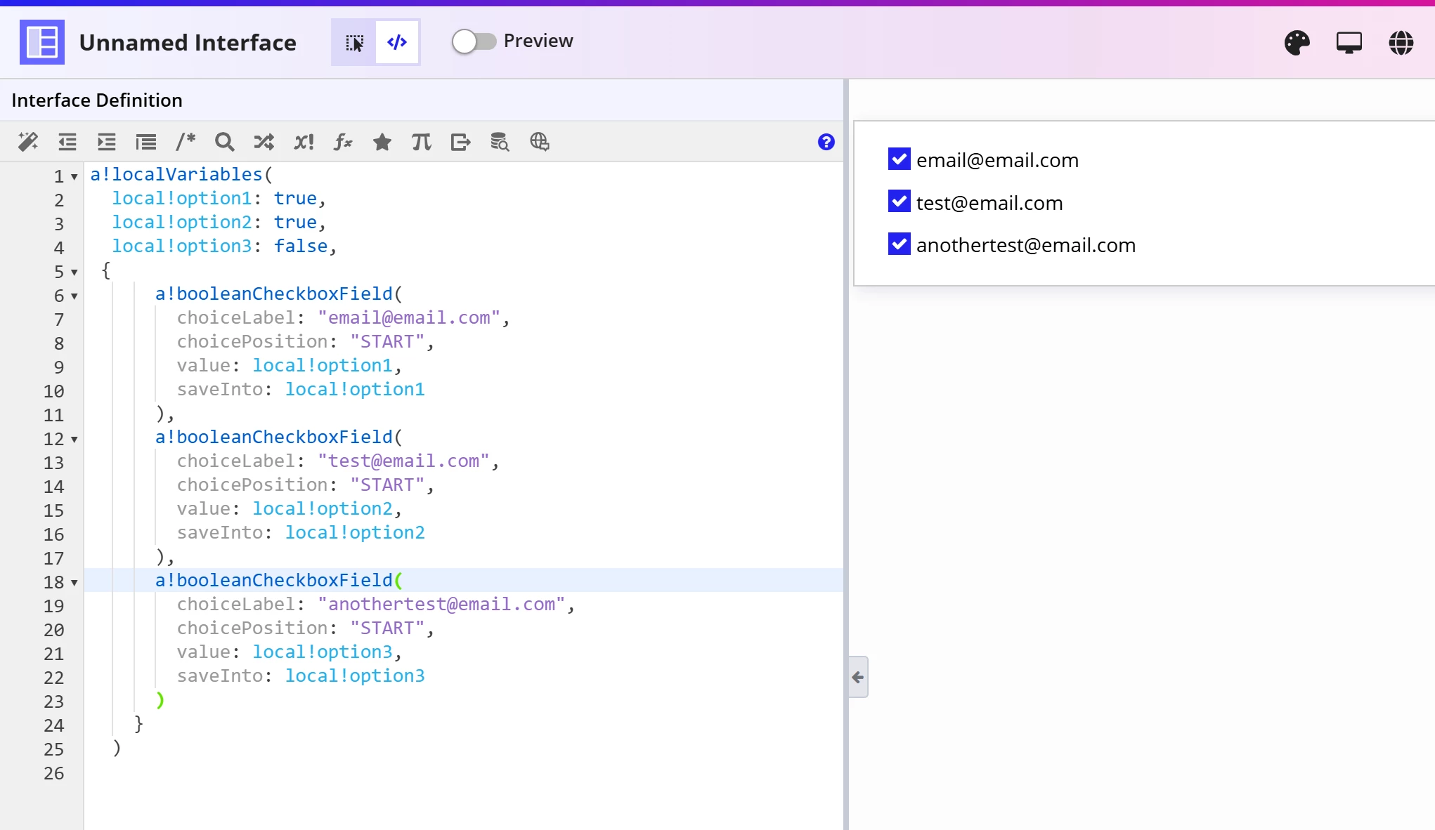Click the export arrow toolbar icon

461,142
